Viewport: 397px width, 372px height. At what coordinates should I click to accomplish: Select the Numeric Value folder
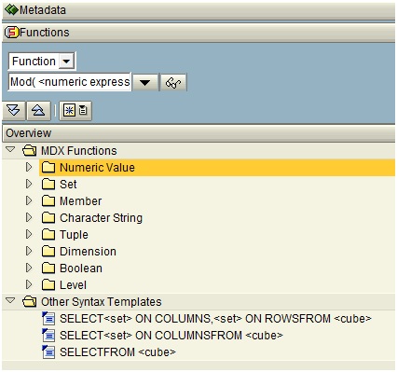217,168
